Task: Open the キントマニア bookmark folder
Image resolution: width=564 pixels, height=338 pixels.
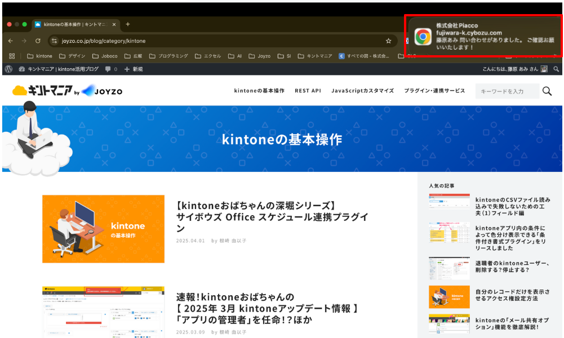Action: 315,56
